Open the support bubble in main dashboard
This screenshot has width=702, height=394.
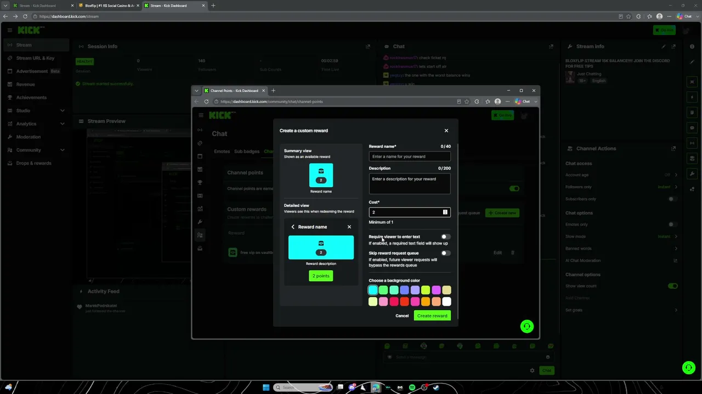(x=688, y=368)
